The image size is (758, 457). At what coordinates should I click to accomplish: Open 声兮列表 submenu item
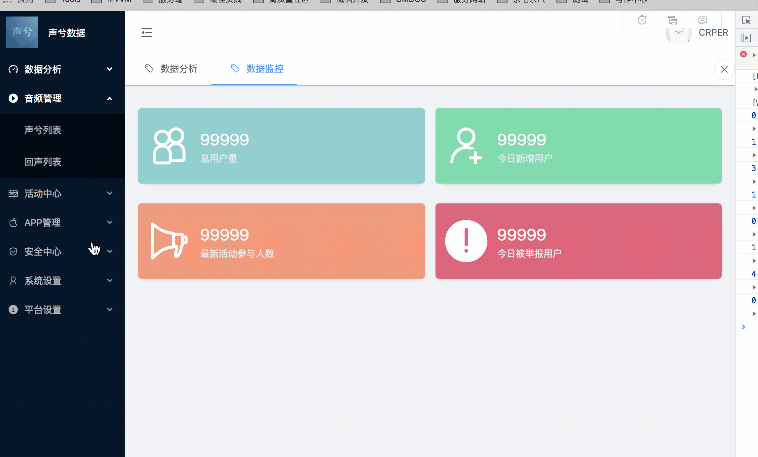tap(43, 130)
